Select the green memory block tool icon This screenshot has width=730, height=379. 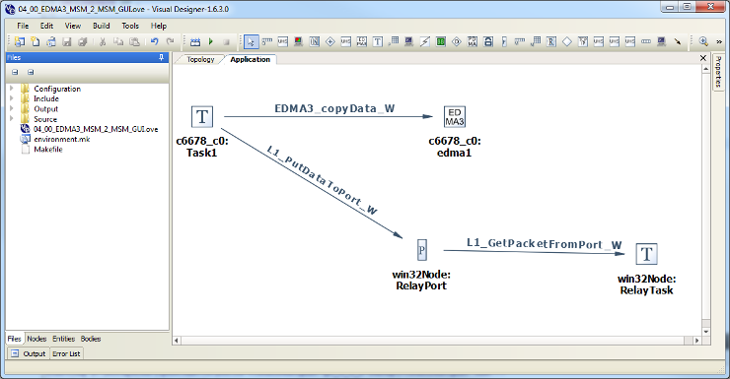tap(440, 41)
